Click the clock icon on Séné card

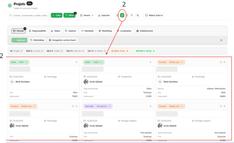coord(221,62)
